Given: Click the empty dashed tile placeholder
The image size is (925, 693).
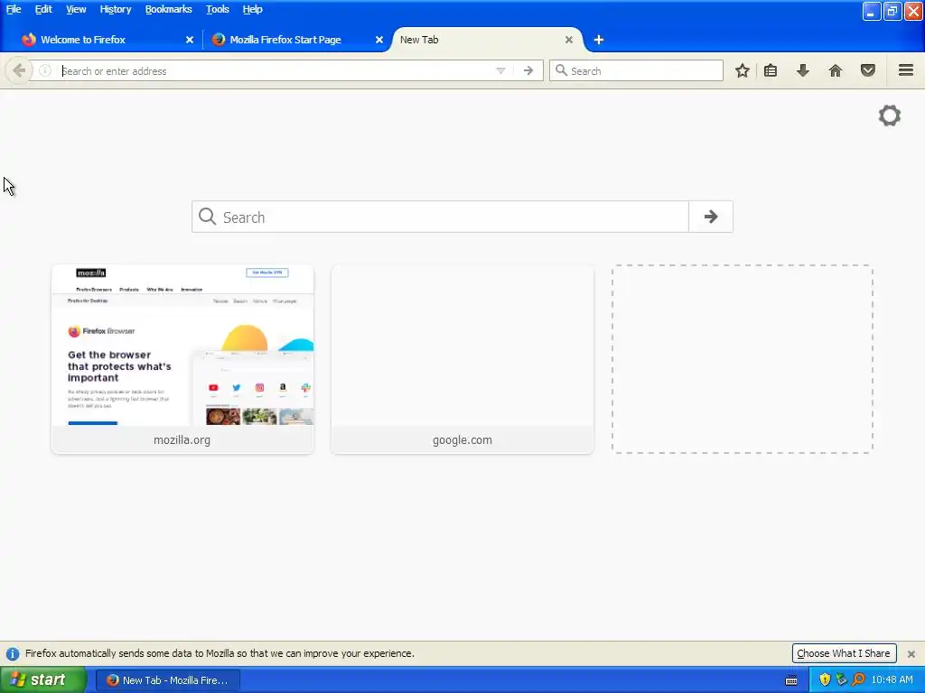Looking at the screenshot, I should (743, 359).
